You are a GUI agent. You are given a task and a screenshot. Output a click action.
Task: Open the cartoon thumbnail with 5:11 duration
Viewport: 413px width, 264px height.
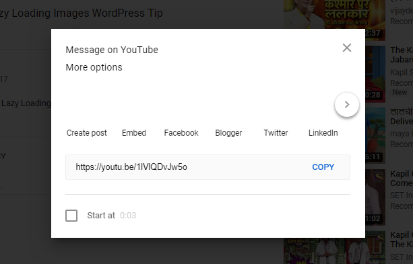pos(375,136)
